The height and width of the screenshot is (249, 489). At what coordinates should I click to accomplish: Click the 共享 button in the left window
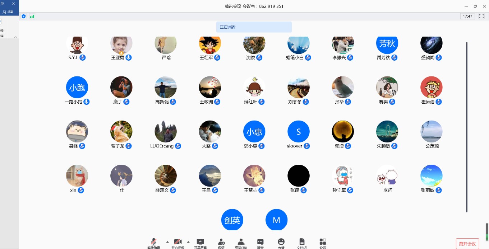point(8,11)
